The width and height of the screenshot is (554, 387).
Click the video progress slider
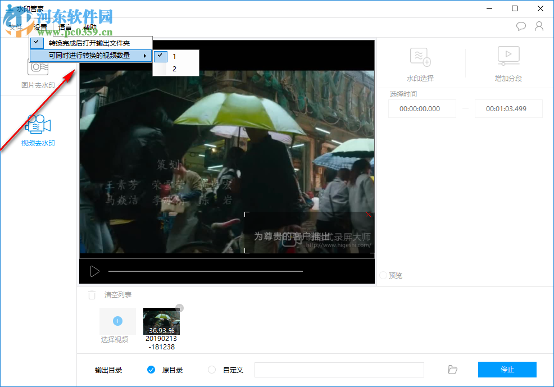(205, 271)
